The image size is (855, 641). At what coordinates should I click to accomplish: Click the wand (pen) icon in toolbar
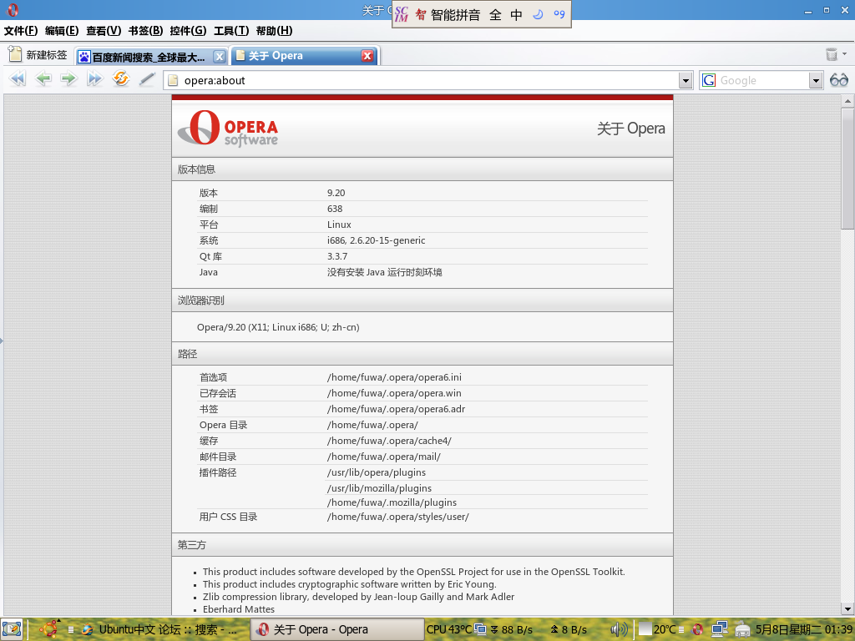(x=147, y=79)
